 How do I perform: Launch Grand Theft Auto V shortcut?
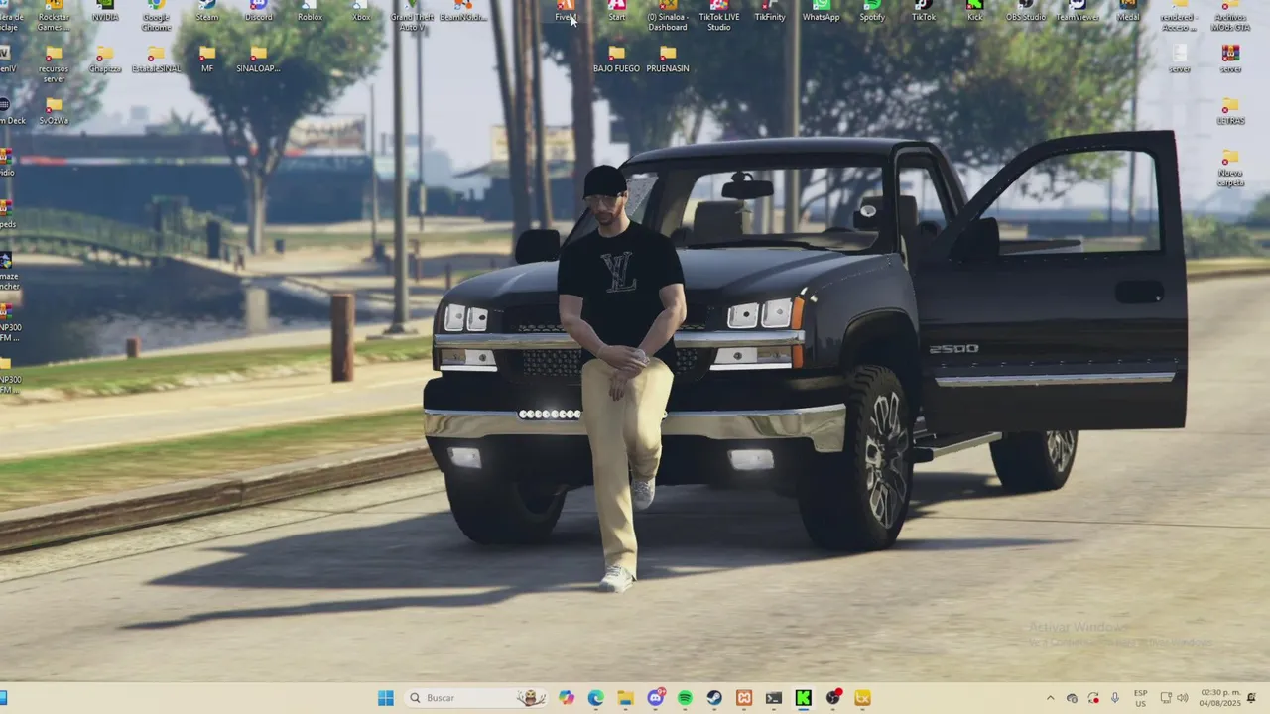pos(412,15)
